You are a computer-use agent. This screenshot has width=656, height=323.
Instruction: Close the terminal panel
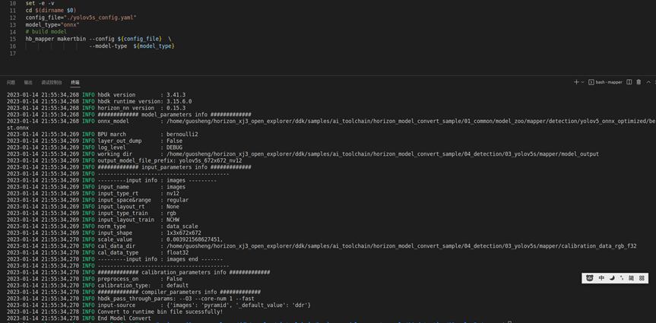click(x=654, y=82)
